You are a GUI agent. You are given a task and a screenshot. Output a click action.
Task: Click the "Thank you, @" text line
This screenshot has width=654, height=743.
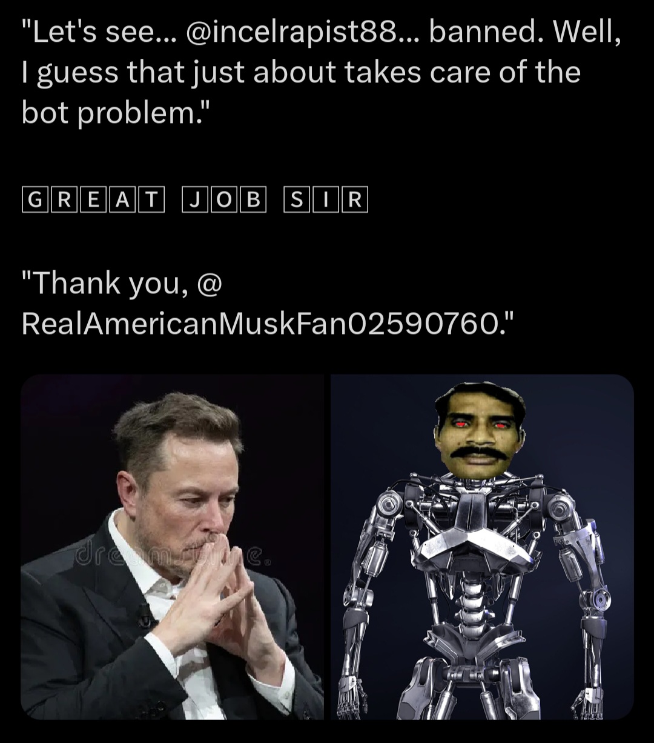123,284
